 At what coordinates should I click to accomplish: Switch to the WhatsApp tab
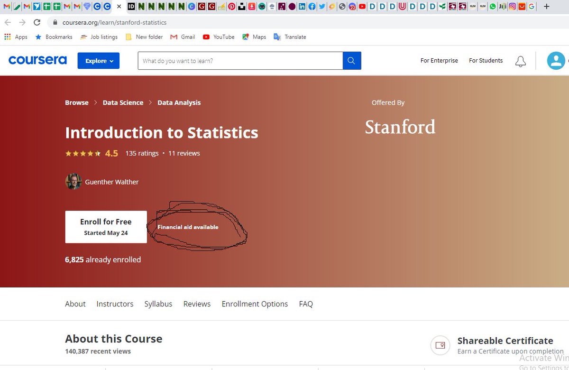[493, 7]
